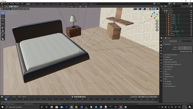Image resolution: width=193 pixels, height=109 pixels.
Task: Hide areaLight1 with its eye icon
Action: point(191,15)
